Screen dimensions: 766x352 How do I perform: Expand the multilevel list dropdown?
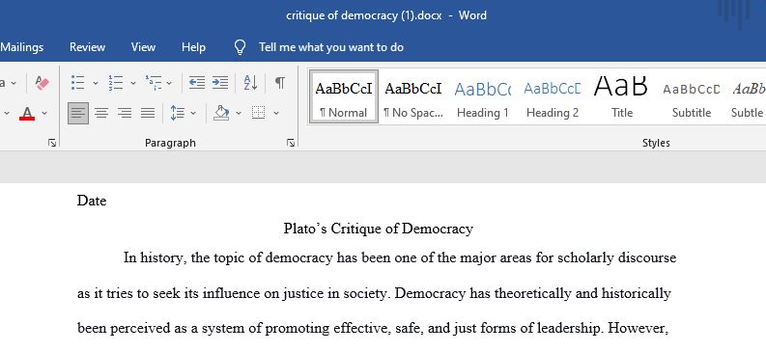tap(169, 83)
